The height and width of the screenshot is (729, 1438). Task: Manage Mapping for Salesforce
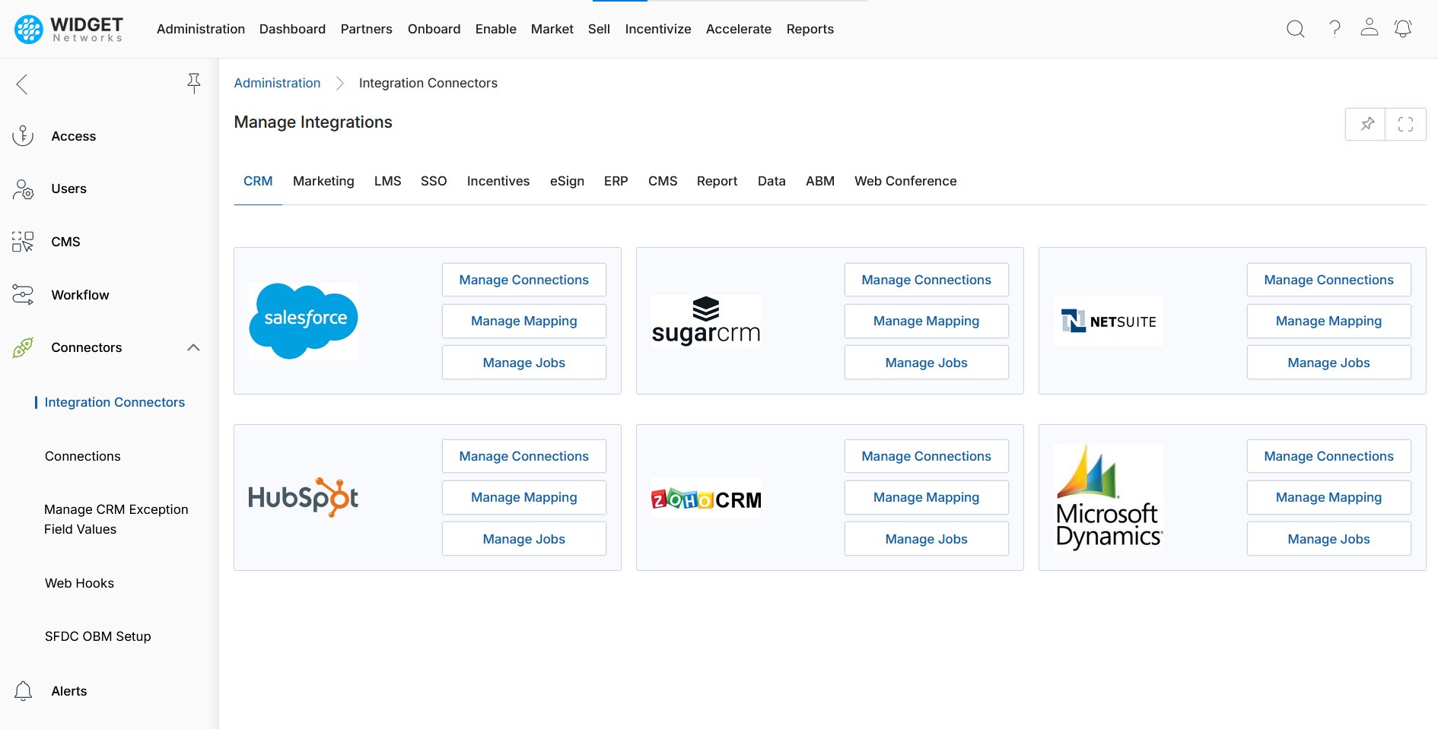tap(524, 321)
